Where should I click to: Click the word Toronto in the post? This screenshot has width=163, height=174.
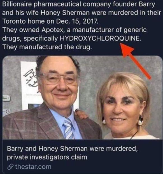(14, 21)
